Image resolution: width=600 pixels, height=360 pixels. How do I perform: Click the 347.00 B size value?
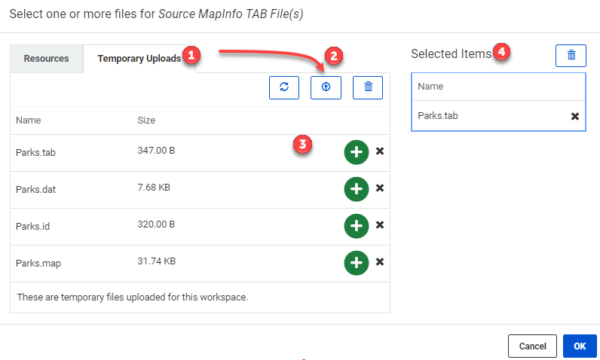tap(156, 151)
